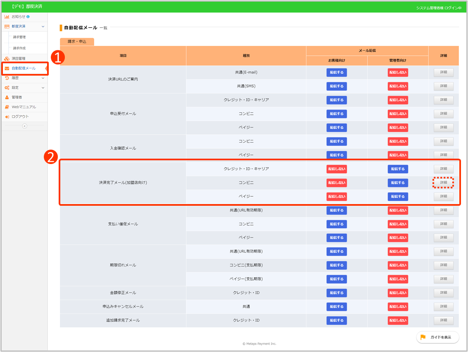Screen dimensions: 468x352
Task: Open 詳細 for 追加請求完了メール row
Action: click(x=443, y=320)
